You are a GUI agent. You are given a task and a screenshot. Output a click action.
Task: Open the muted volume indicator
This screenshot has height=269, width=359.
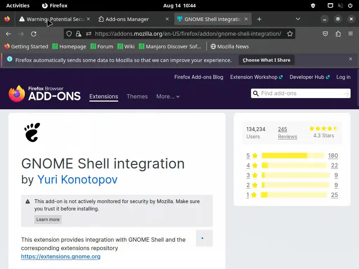coord(340,6)
